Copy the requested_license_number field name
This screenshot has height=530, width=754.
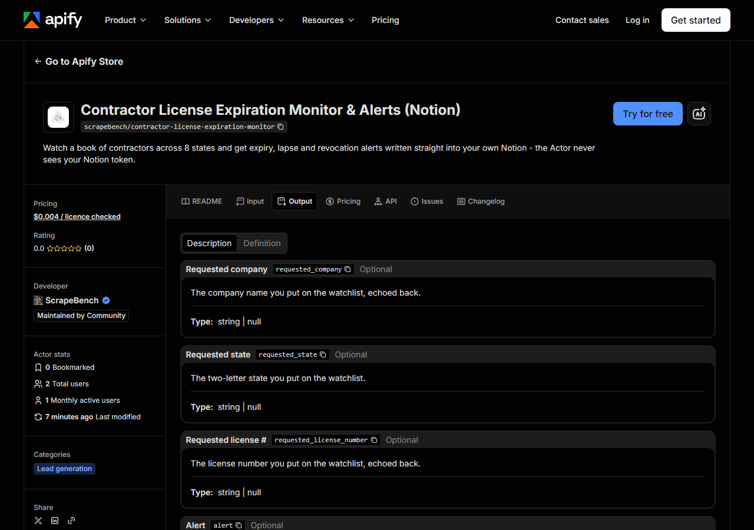[x=373, y=440]
